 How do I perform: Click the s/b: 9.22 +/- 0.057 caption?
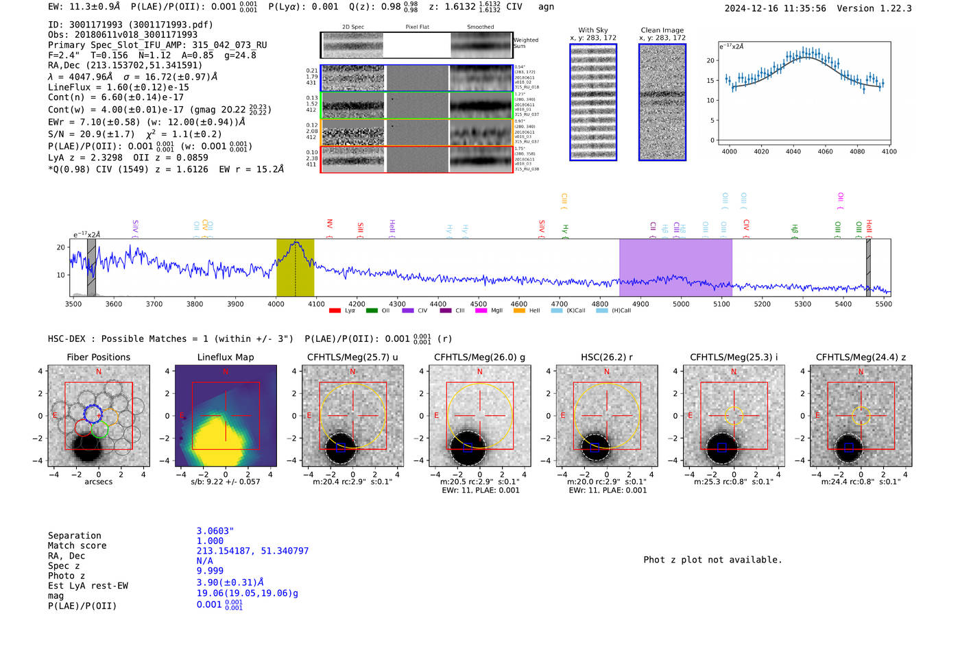tap(226, 482)
